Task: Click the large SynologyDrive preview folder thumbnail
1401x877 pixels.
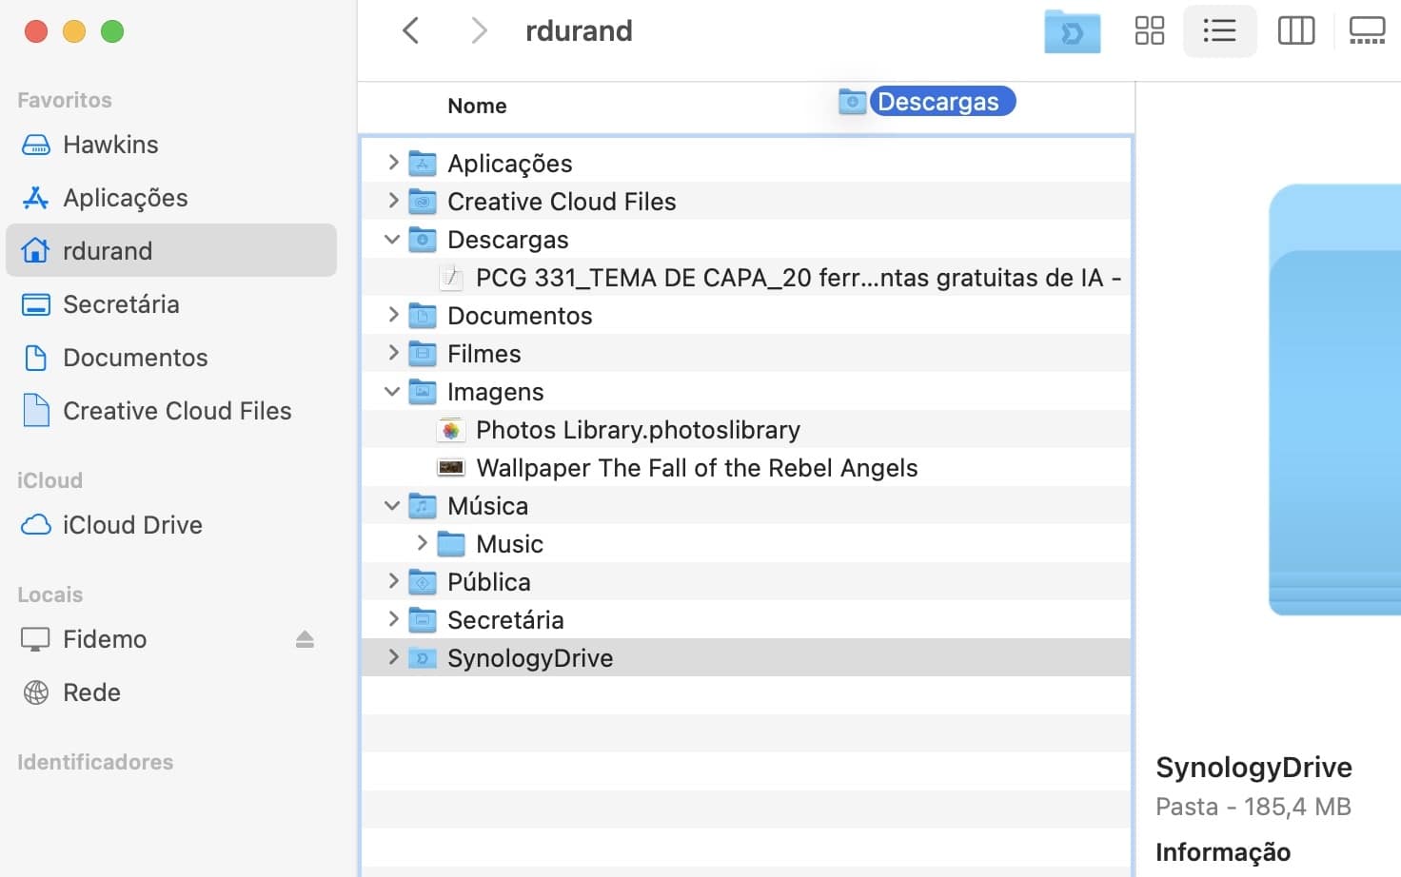Action: 1334,400
